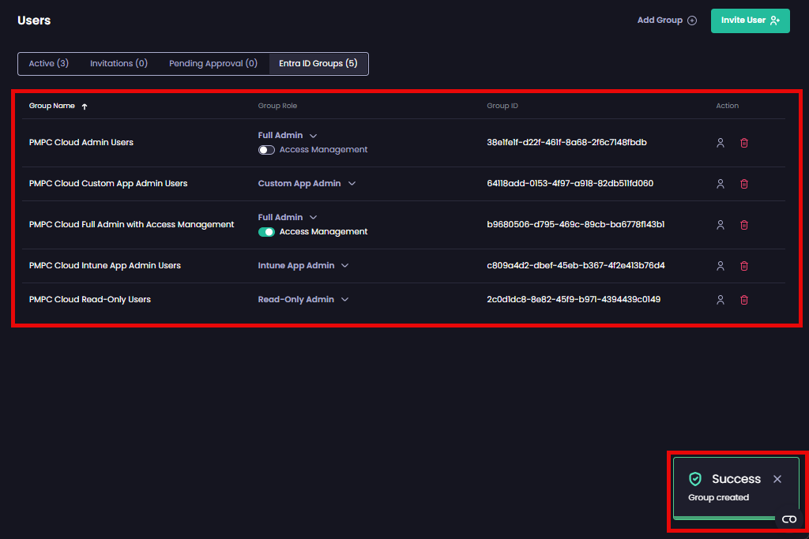The width and height of the screenshot is (809, 539).
Task: Enable Access Management for PMPC Cloud Admin Users
Action: pyautogui.click(x=266, y=149)
